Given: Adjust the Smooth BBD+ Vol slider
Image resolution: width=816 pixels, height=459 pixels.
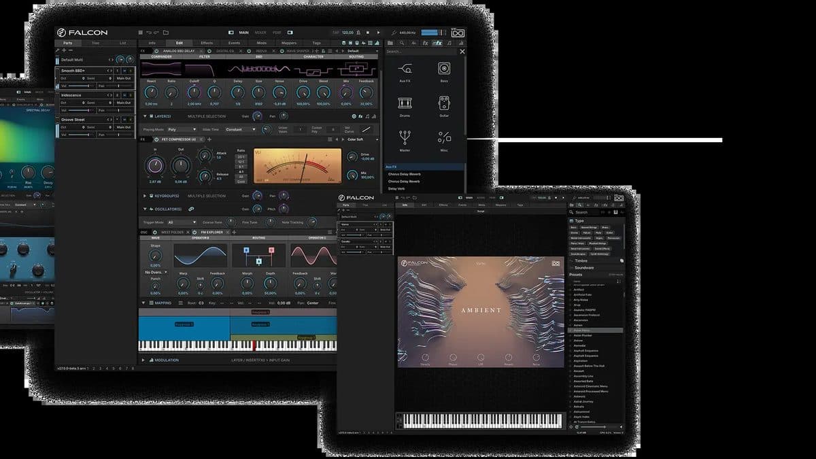Looking at the screenshot, I should [x=80, y=86].
